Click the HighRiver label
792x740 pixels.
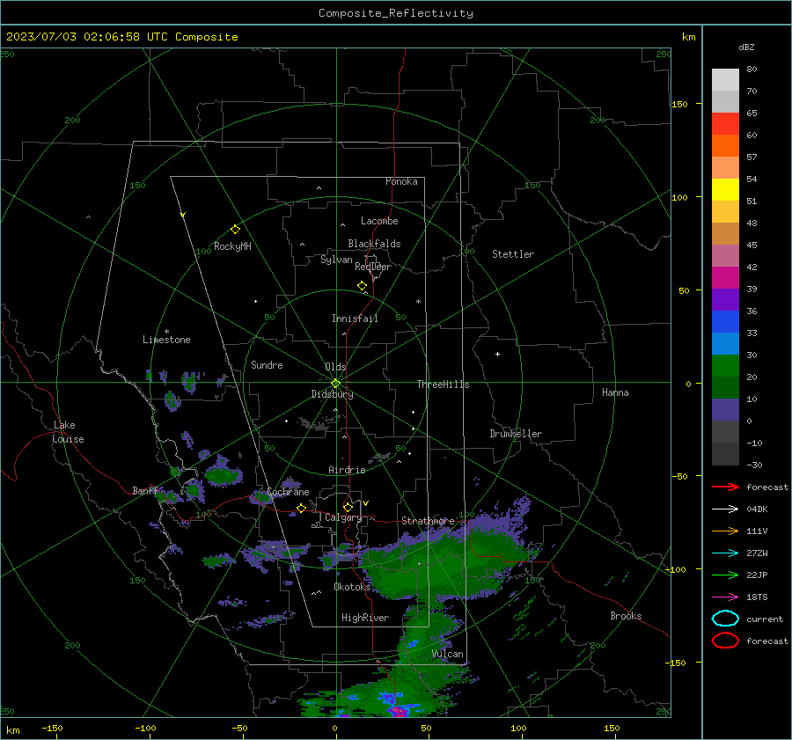[x=365, y=618]
